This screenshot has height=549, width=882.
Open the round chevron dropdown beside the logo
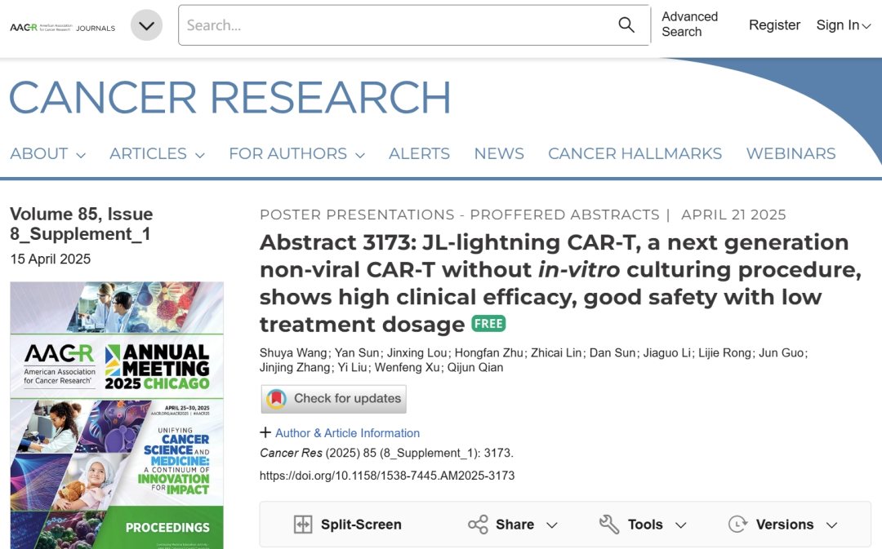point(146,25)
